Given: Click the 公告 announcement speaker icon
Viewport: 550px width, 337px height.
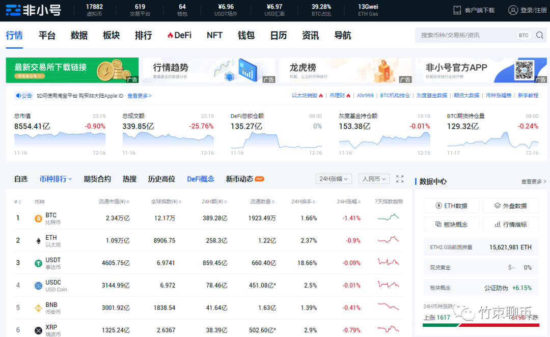Looking at the screenshot, I should [17, 95].
